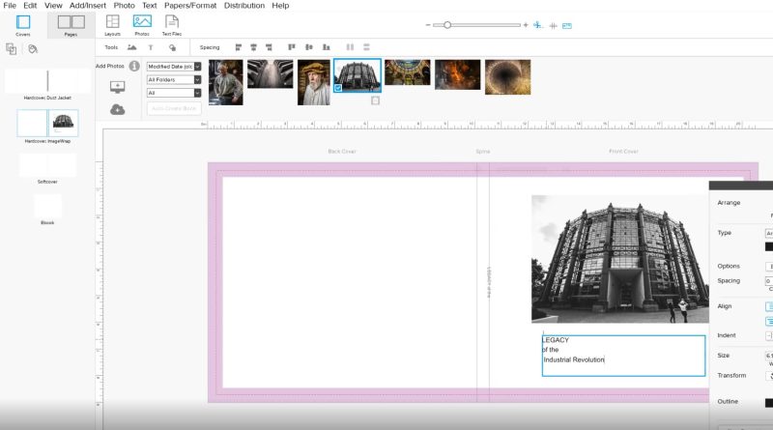Click the cloud upload photos icon
This screenshot has width=773, height=430.
(x=118, y=109)
